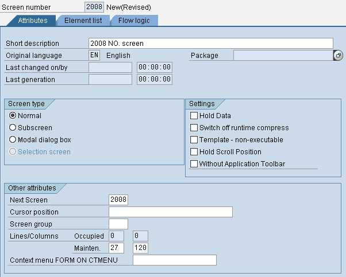Toggle Switch off runtime compress option
The width and height of the screenshot is (346, 277).
point(194,128)
